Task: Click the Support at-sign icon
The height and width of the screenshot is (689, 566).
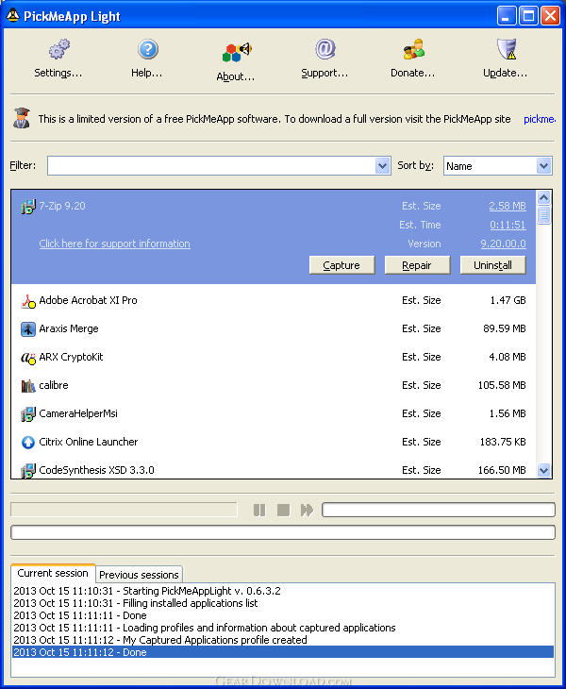Action: tap(325, 49)
